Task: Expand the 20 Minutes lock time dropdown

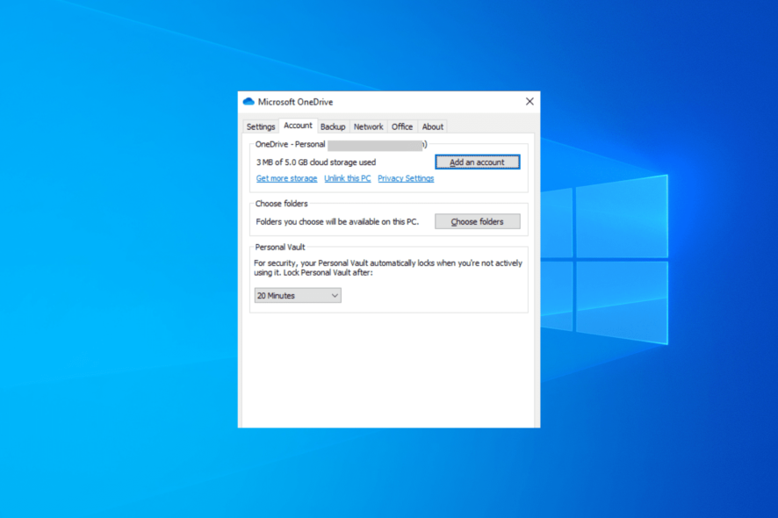Action: coord(298,296)
